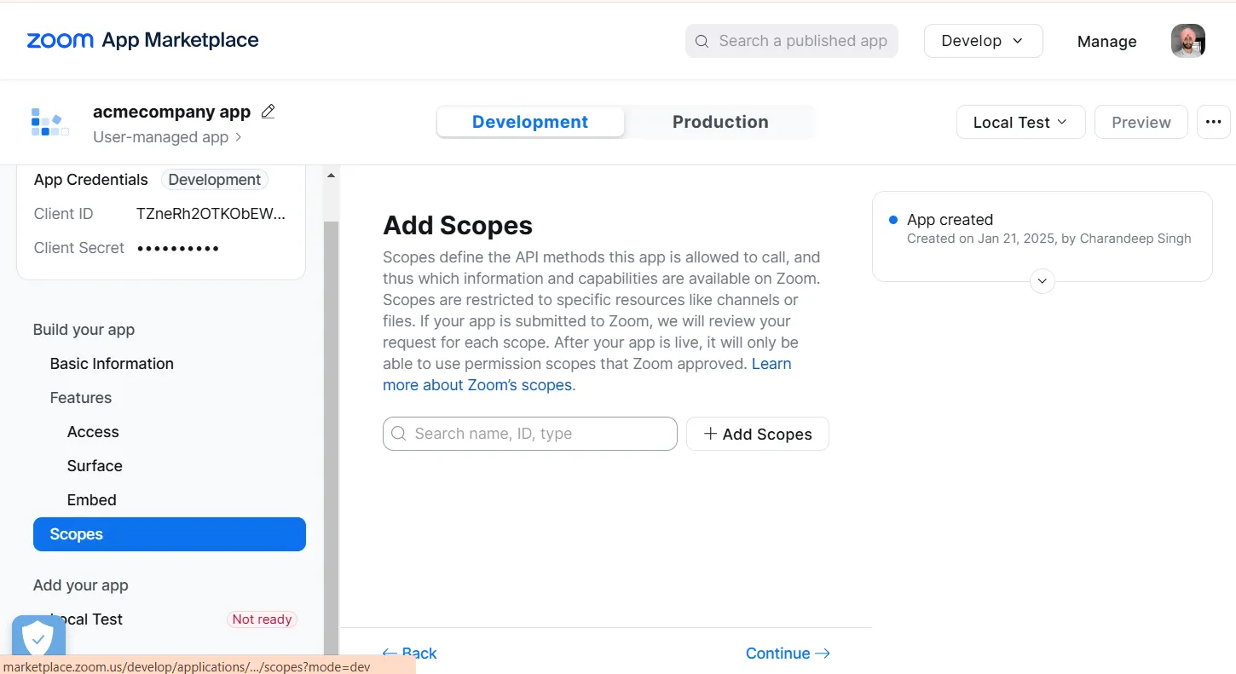The width and height of the screenshot is (1236, 674).
Task: Open the Embed section
Action: tap(92, 500)
